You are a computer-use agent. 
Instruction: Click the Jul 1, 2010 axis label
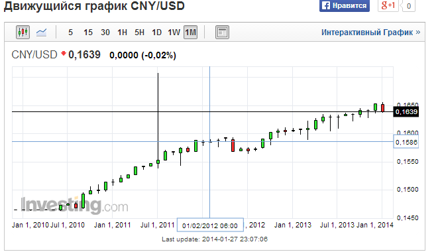pos(68,225)
